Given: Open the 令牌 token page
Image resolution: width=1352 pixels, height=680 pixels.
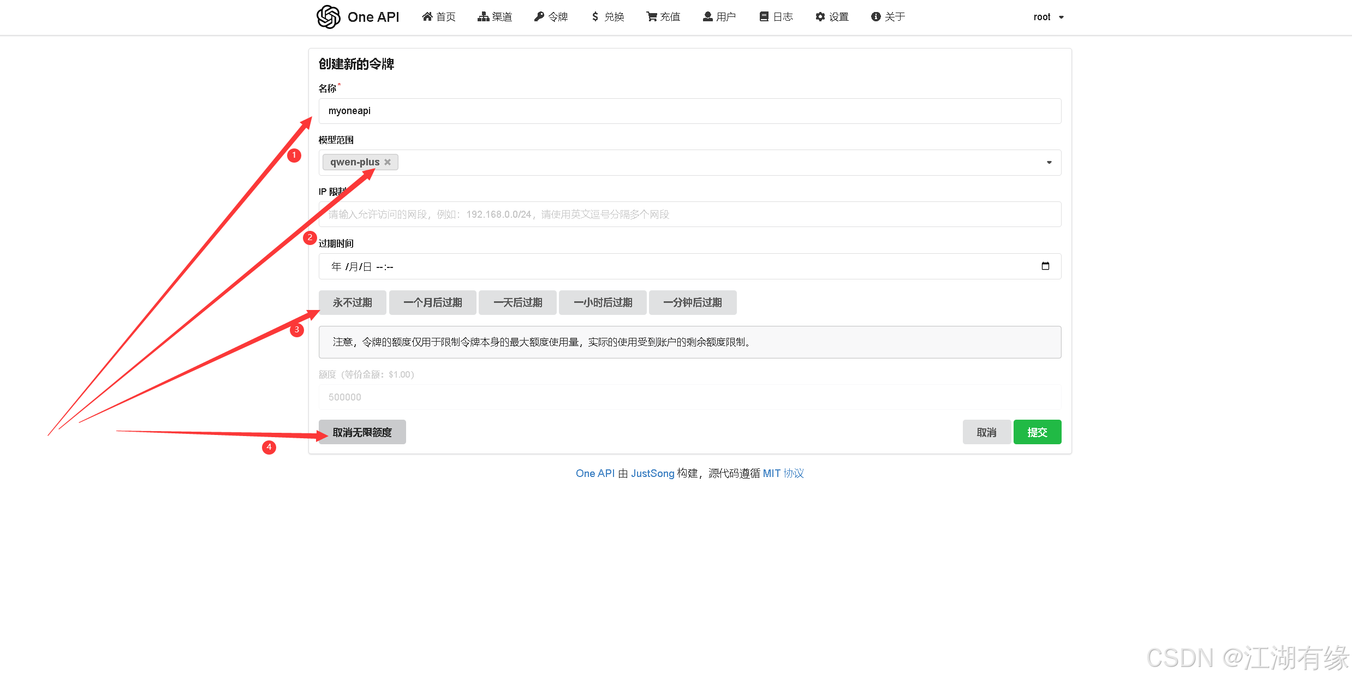Looking at the screenshot, I should (551, 17).
